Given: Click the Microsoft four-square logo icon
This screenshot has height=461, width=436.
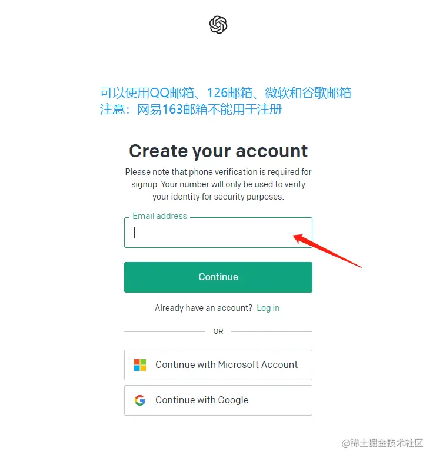Looking at the screenshot, I should (140, 365).
